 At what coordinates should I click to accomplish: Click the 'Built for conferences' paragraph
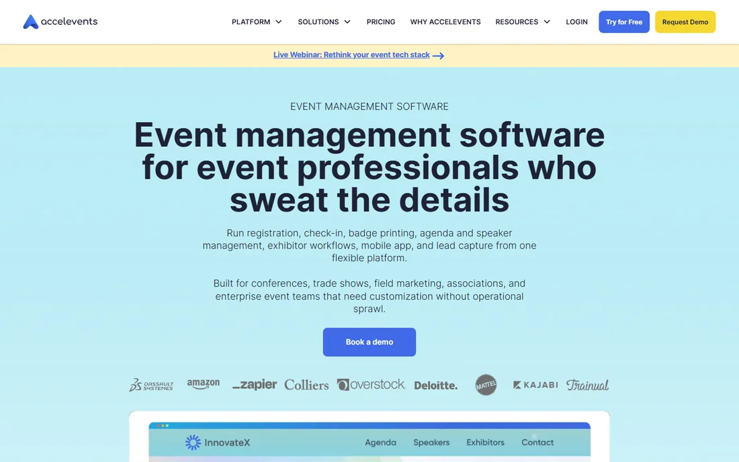(x=369, y=295)
